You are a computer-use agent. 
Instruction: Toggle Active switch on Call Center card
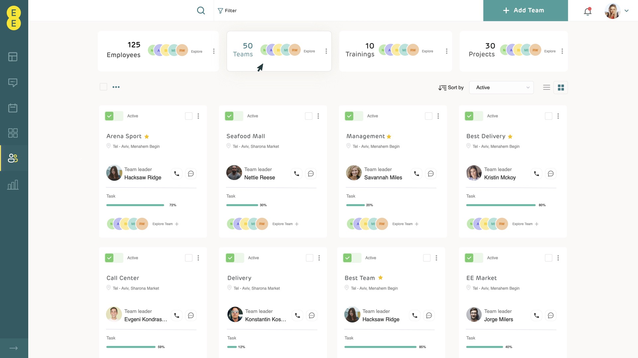[x=114, y=258]
